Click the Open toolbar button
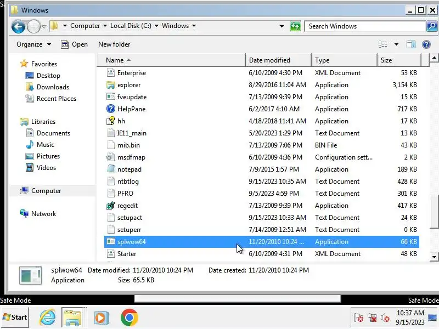This screenshot has height=329, width=439. click(x=74, y=44)
